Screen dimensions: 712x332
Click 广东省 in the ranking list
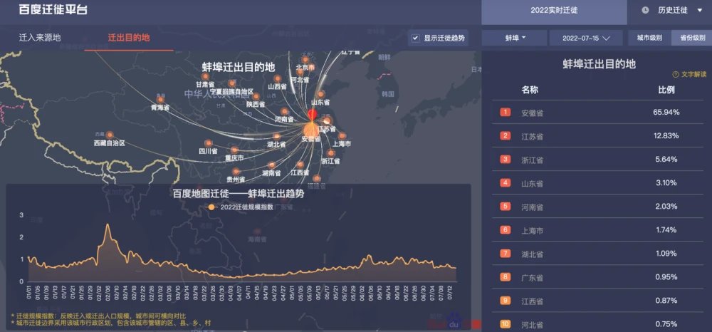click(532, 278)
